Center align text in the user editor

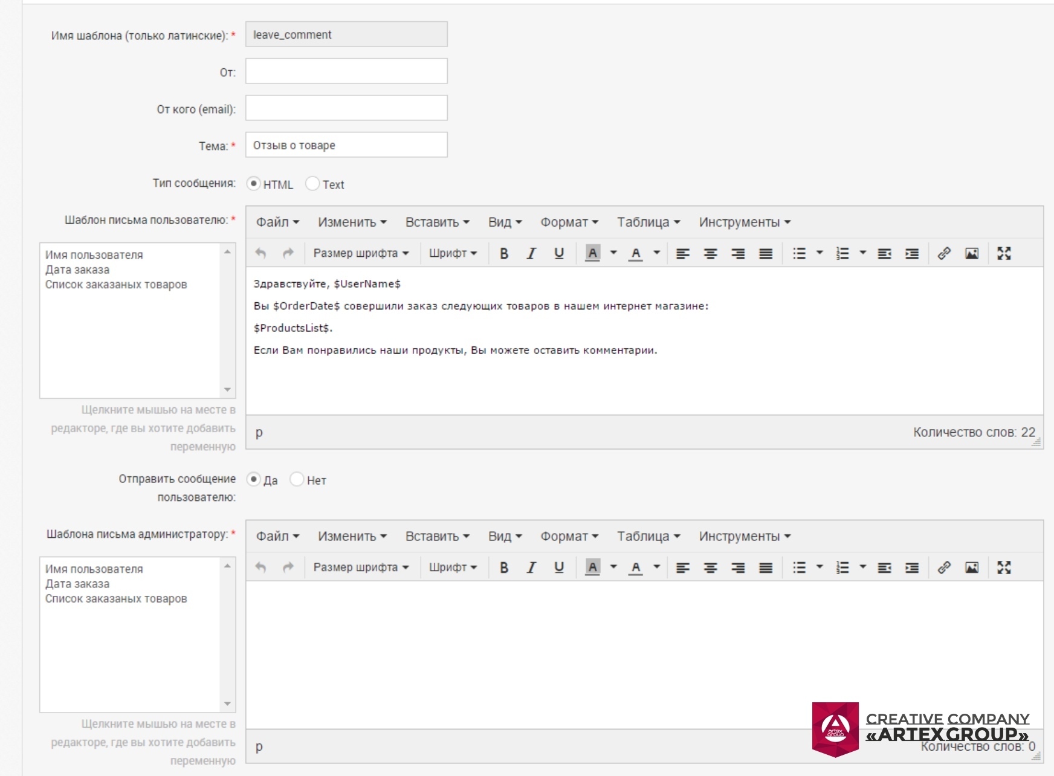click(x=711, y=254)
